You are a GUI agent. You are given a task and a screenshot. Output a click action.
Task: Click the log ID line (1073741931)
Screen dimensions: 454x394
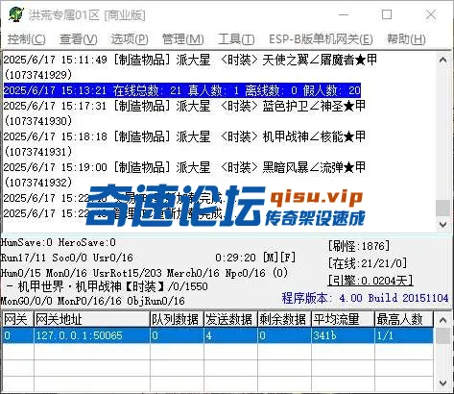click(38, 152)
